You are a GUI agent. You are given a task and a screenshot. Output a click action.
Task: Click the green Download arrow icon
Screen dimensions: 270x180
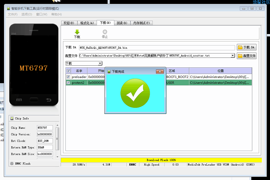(77, 32)
